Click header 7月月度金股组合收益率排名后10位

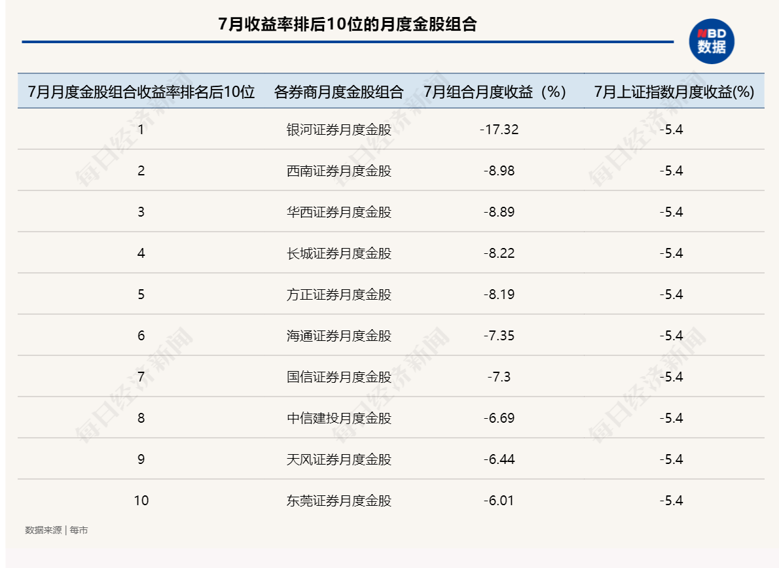pos(141,92)
